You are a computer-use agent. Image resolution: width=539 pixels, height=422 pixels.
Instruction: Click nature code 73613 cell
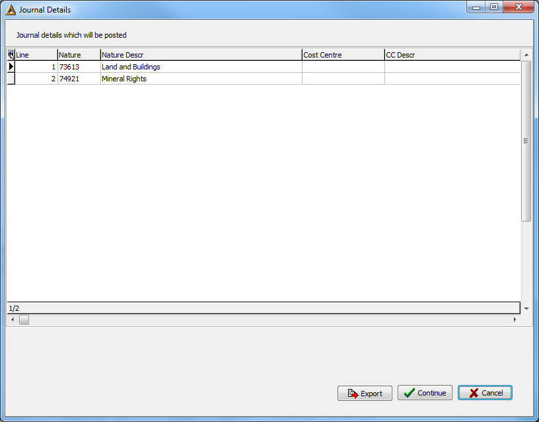[79, 67]
